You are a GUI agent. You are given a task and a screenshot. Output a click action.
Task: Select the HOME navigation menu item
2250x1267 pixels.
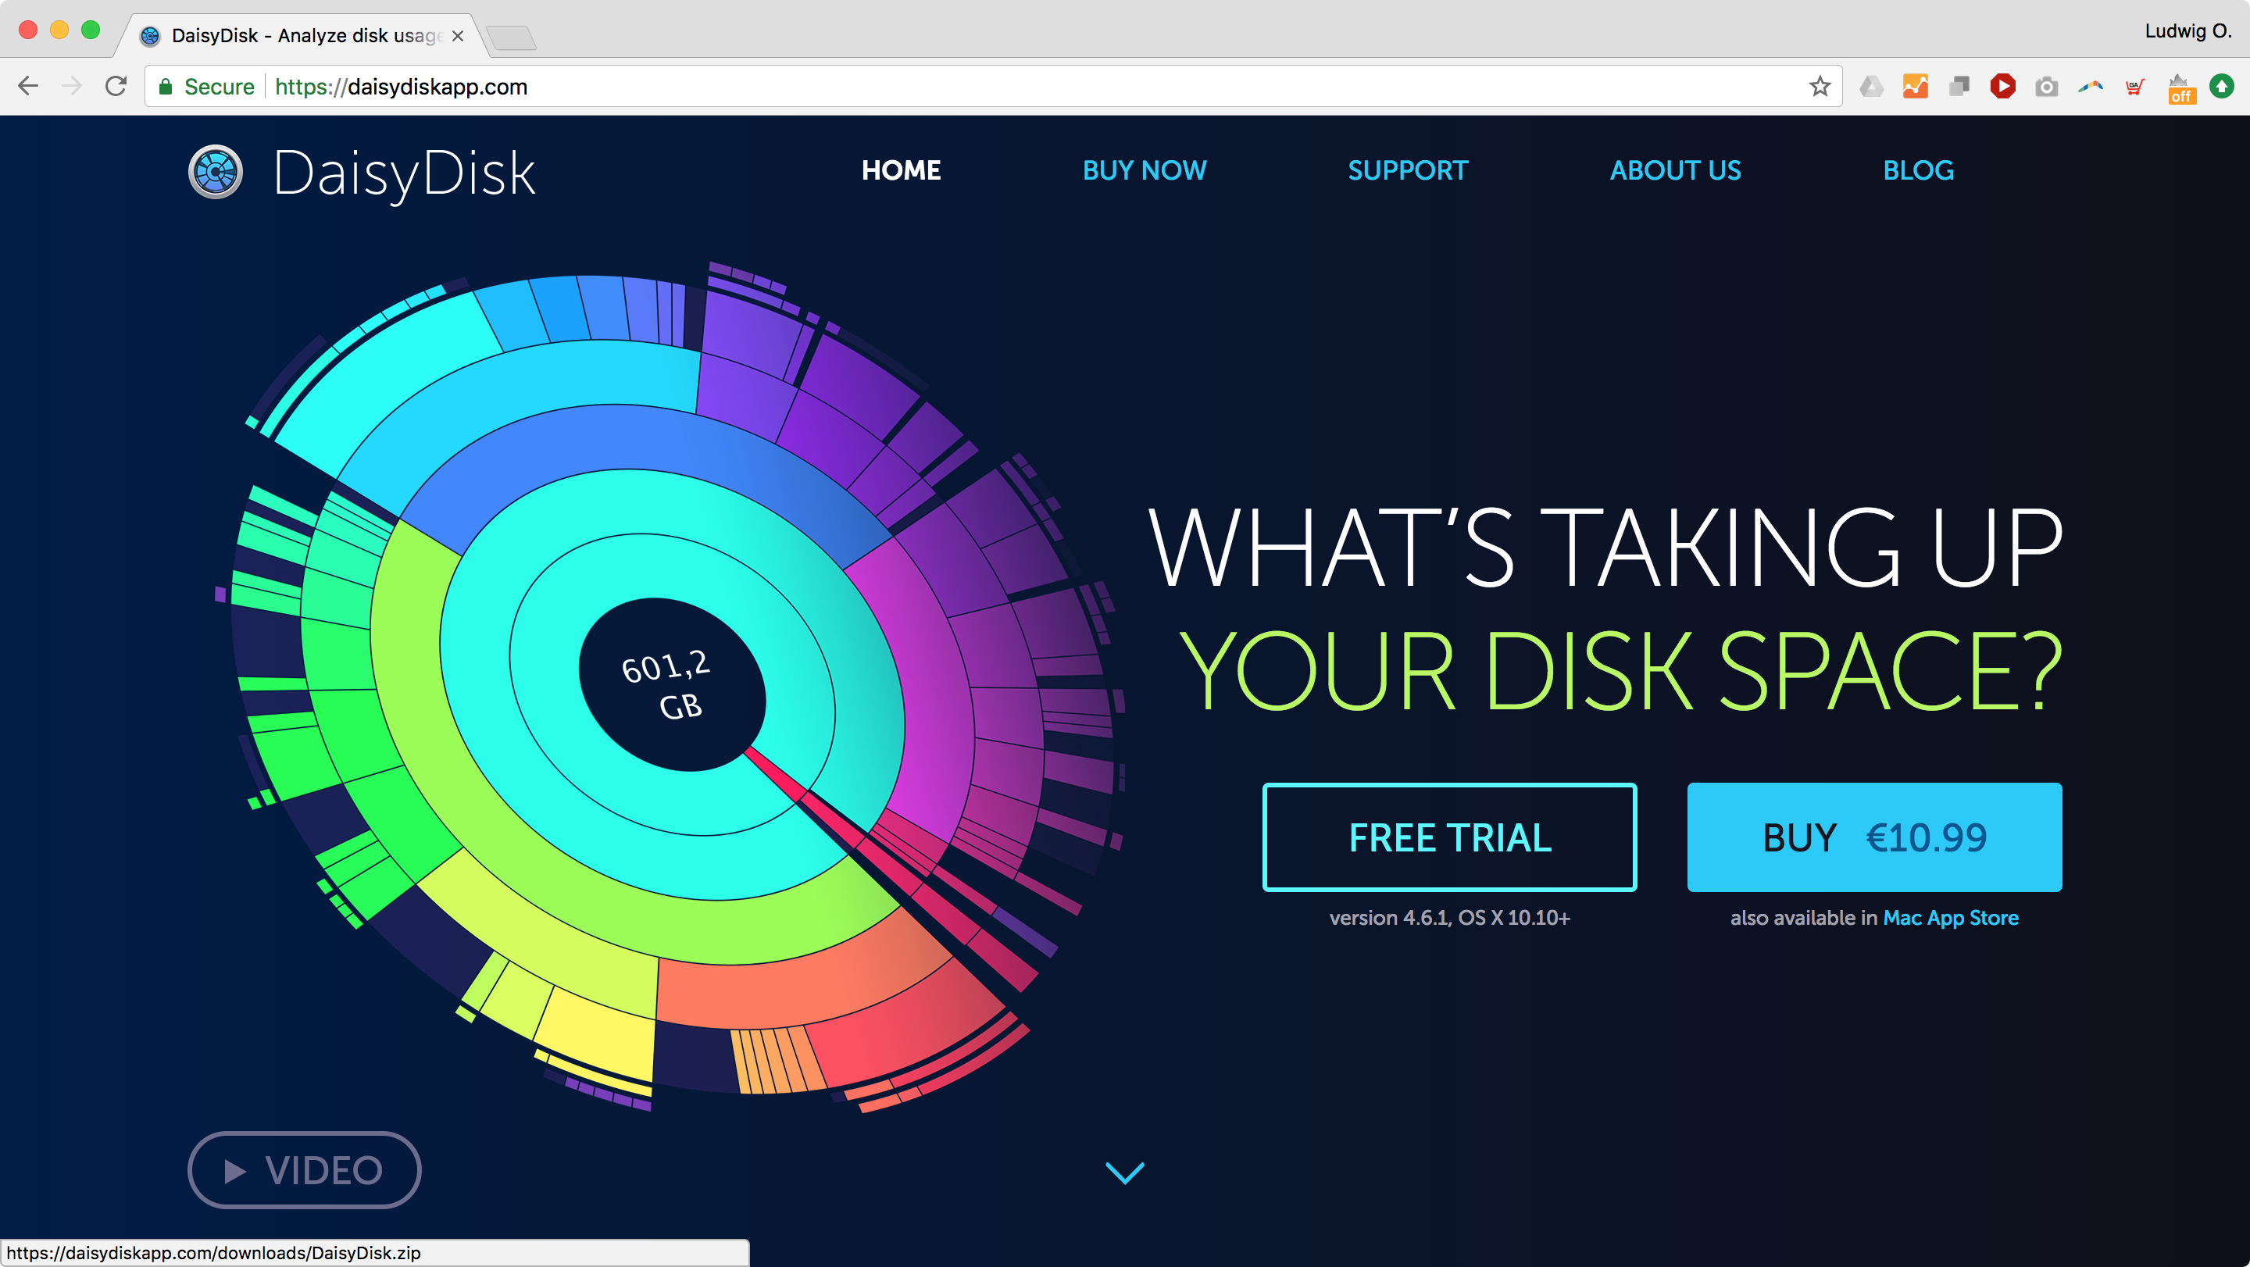[x=899, y=170]
